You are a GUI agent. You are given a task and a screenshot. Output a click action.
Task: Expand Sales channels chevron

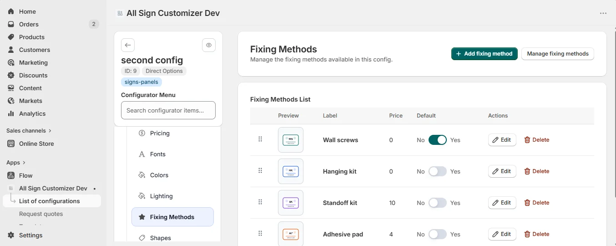pyautogui.click(x=50, y=131)
